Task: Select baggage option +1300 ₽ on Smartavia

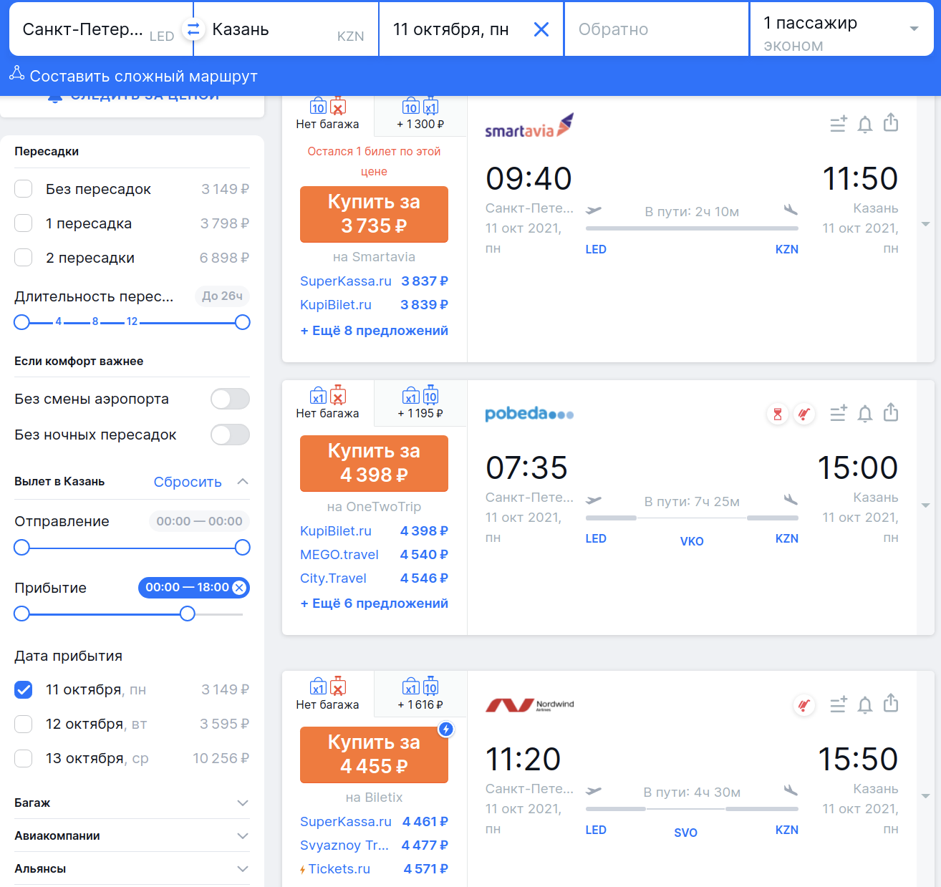Action: click(x=420, y=115)
